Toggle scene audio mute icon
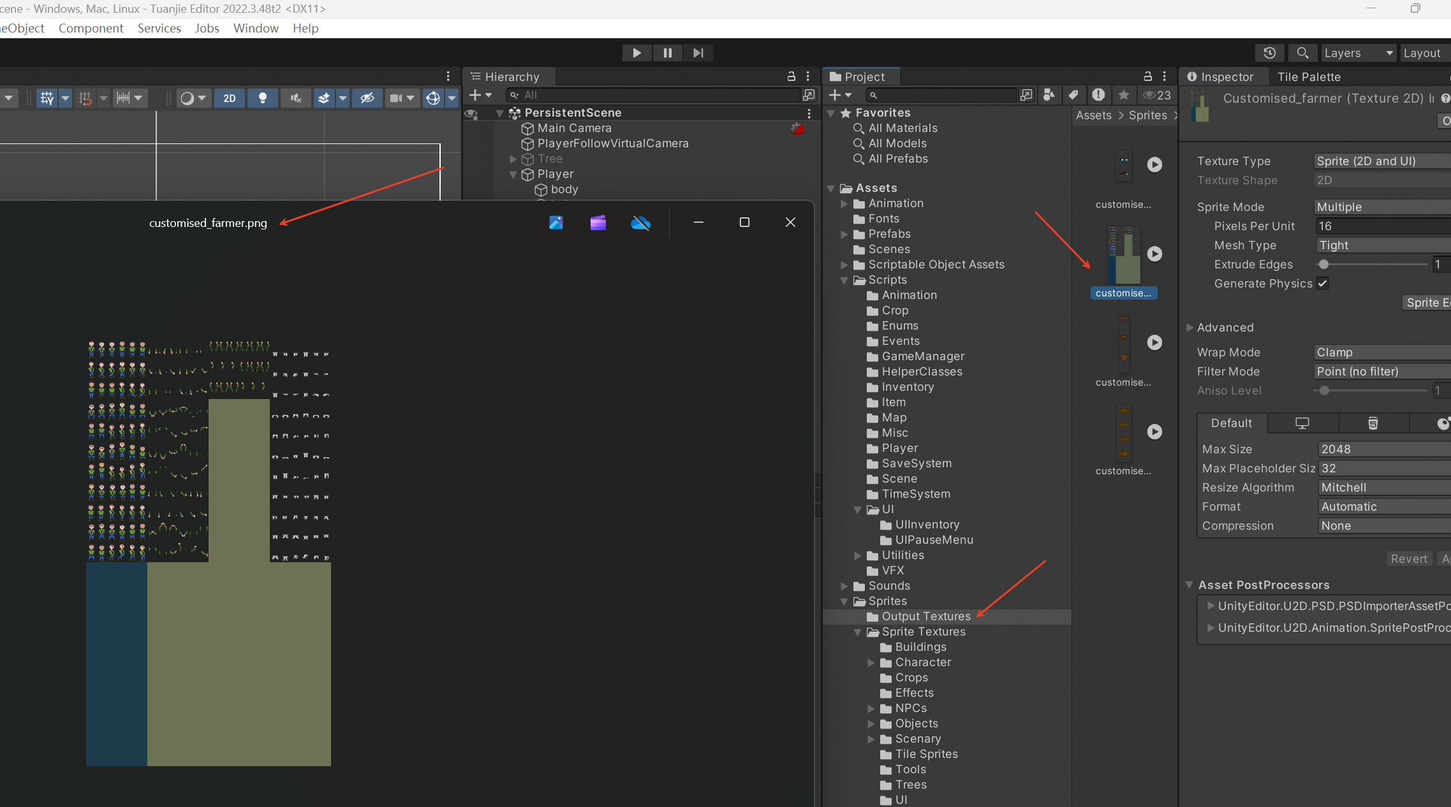1451x807 pixels. 296,98
